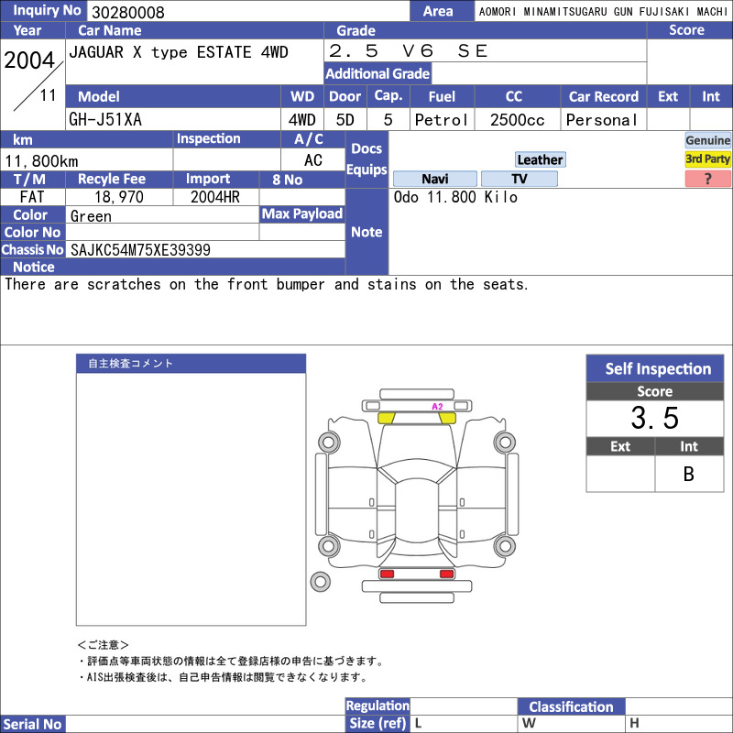Viewport: 733px width, 733px height.
Task: Click the red question mark legend badge
Action: pos(707,179)
